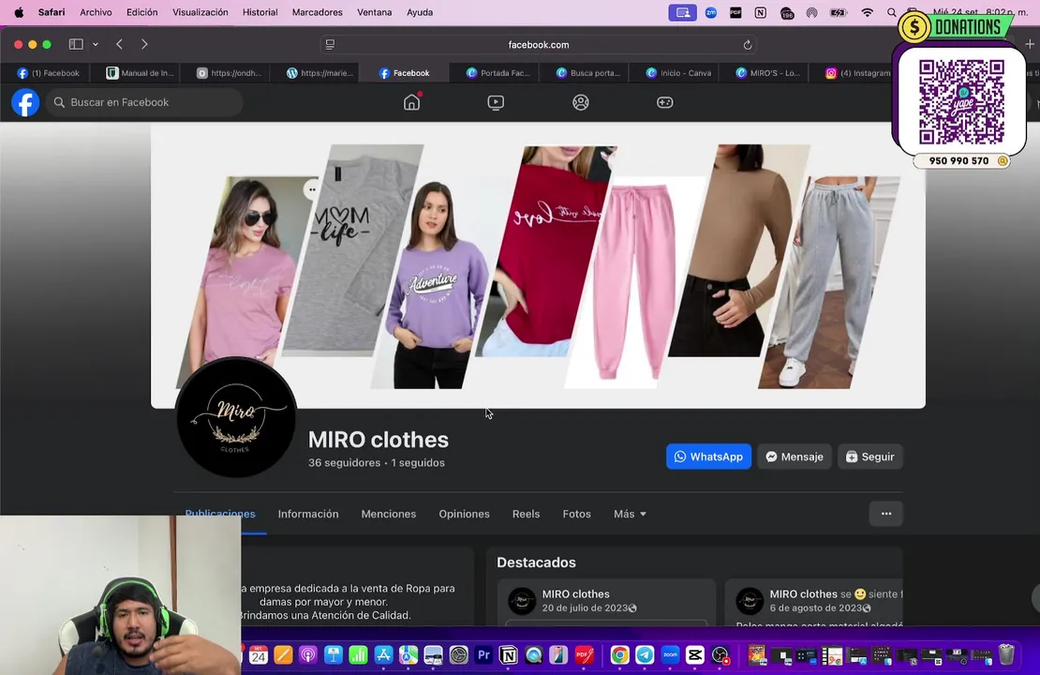
Task: Click the Safari sidebar toggle icon
Action: tap(76, 44)
